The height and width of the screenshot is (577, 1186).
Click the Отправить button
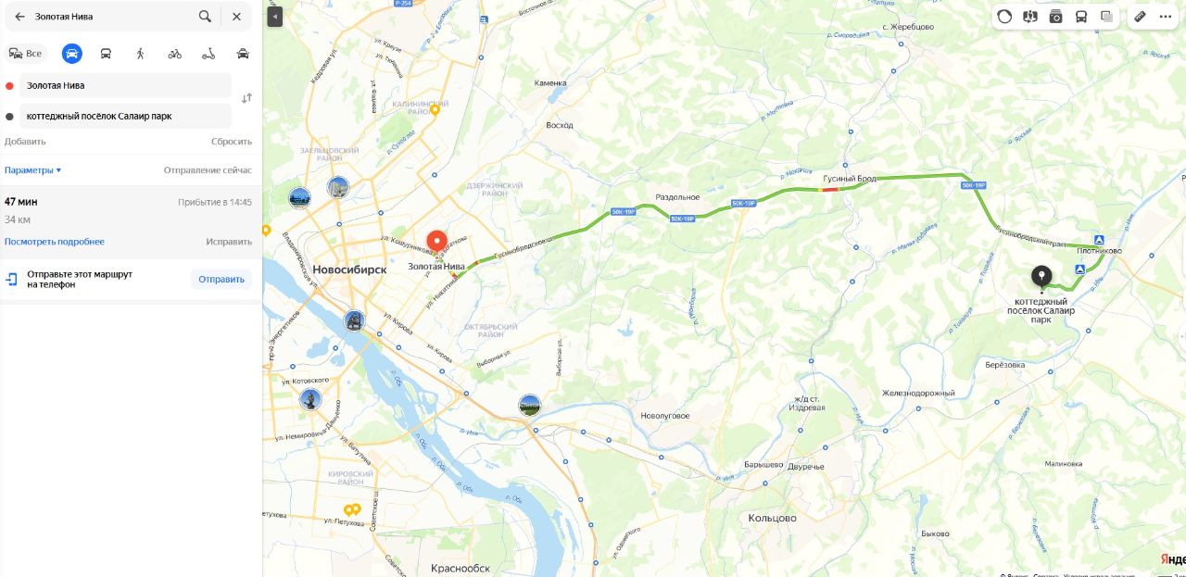coord(221,279)
